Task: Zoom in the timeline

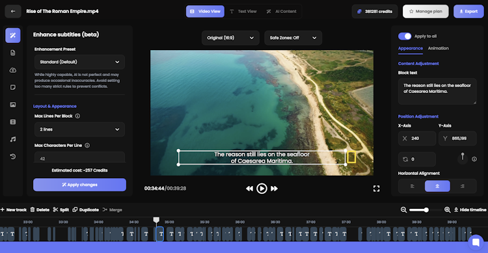Action: [x=447, y=209]
